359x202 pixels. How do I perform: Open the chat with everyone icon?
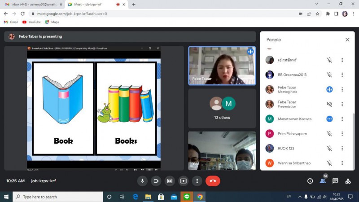(335, 181)
